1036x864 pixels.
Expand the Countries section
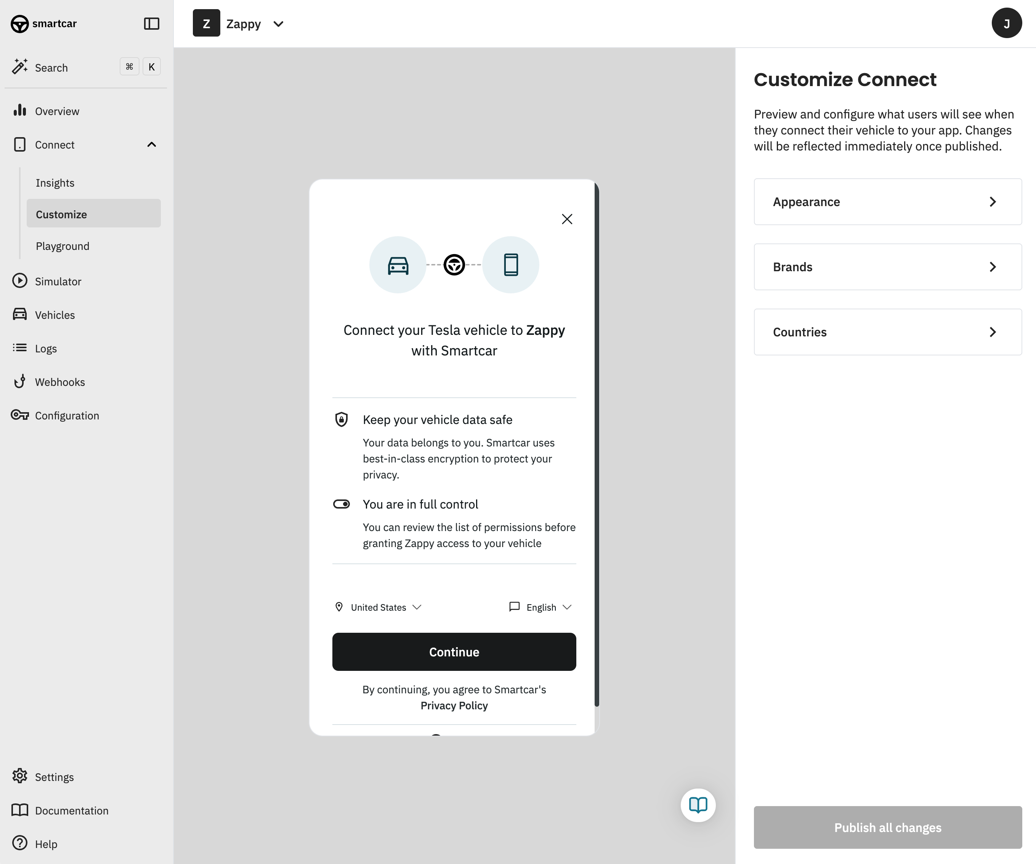[887, 332]
